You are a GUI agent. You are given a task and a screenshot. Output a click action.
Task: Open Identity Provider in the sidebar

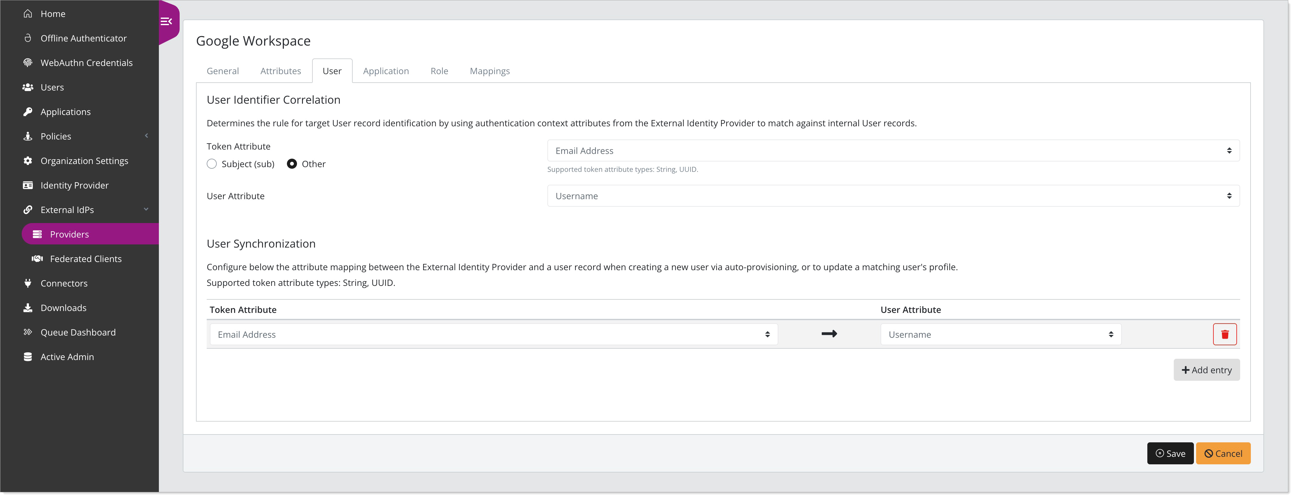pyautogui.click(x=74, y=185)
